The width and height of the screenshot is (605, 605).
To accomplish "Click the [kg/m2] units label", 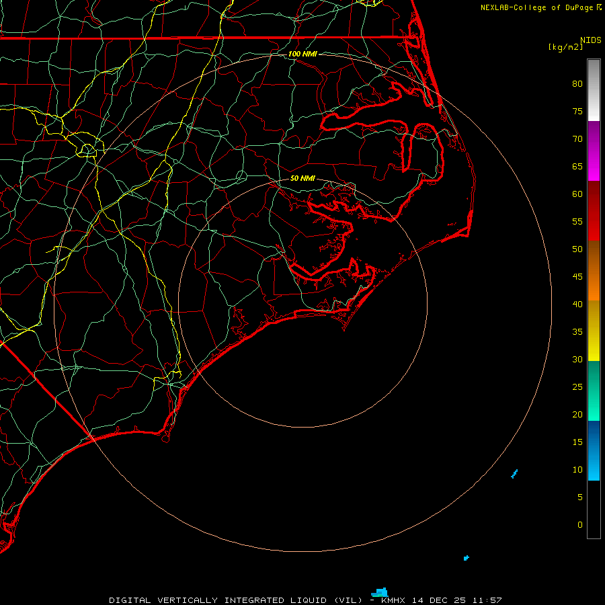I will click(565, 46).
